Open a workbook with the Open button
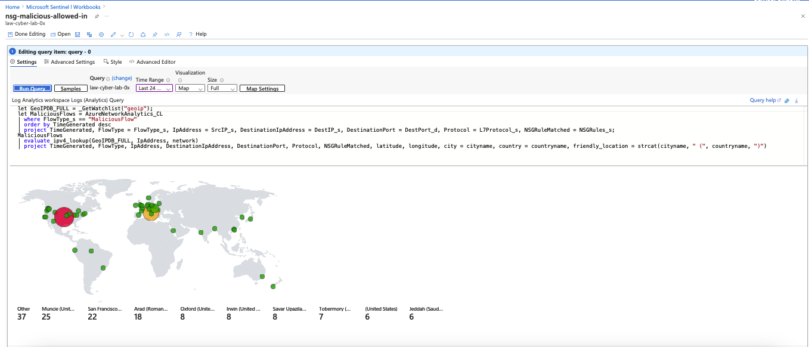This screenshot has height=347, width=809. 61,34
